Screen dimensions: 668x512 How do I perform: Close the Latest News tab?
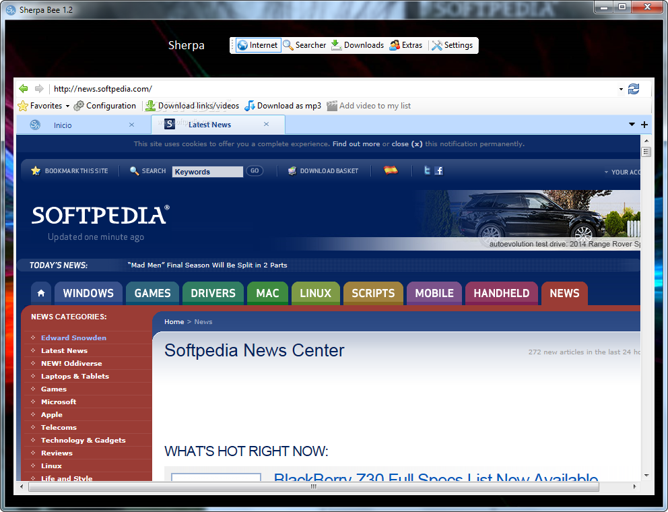266,124
